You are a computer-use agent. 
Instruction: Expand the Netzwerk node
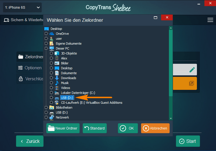[46, 117]
